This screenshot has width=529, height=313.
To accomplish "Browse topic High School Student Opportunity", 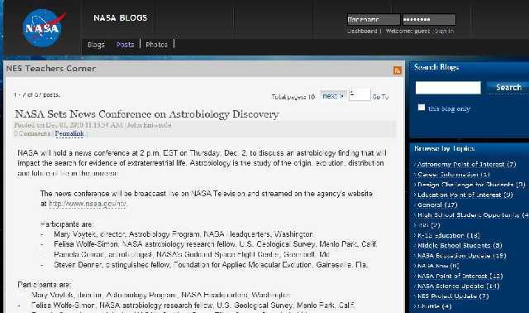I will click(x=473, y=215).
